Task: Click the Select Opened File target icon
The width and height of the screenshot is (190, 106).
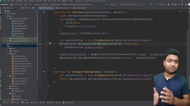Action: click(x=23, y=8)
